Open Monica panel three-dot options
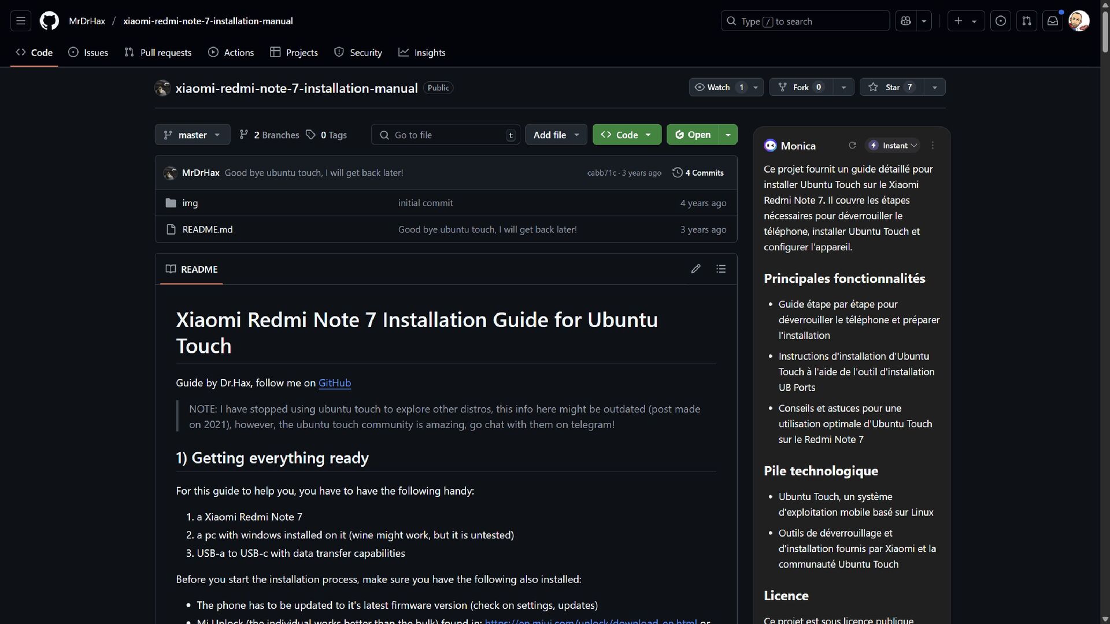 pyautogui.click(x=933, y=146)
